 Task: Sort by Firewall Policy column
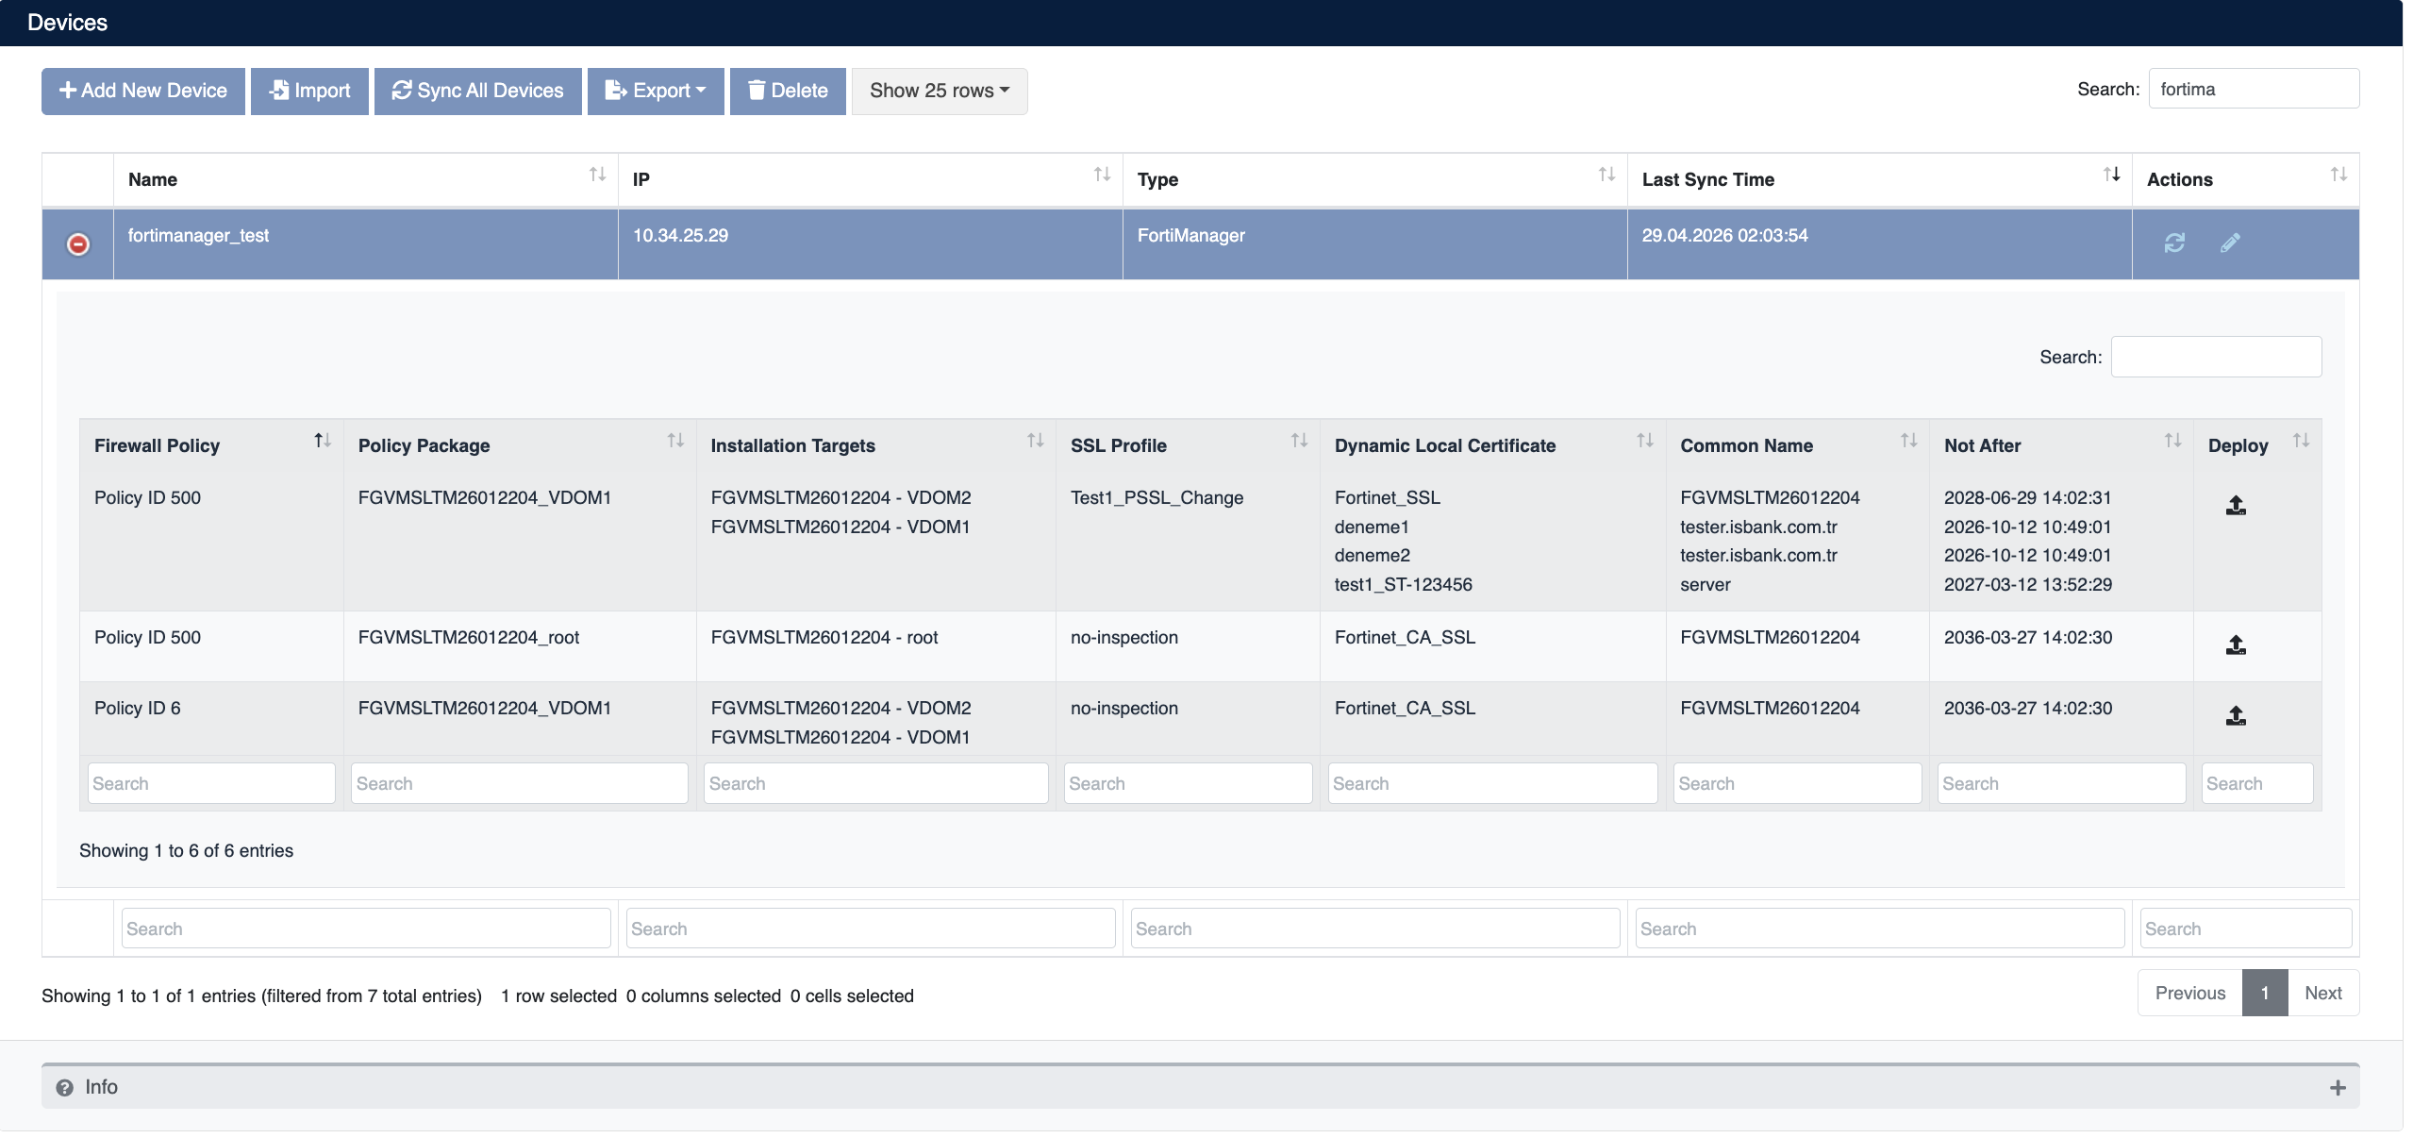point(323,441)
